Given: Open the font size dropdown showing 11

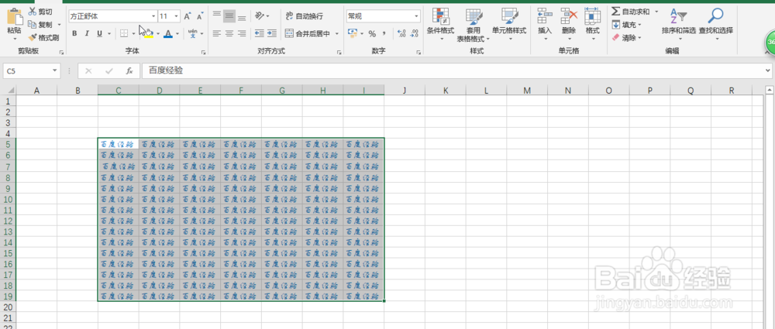Looking at the screenshot, I should click(x=177, y=16).
